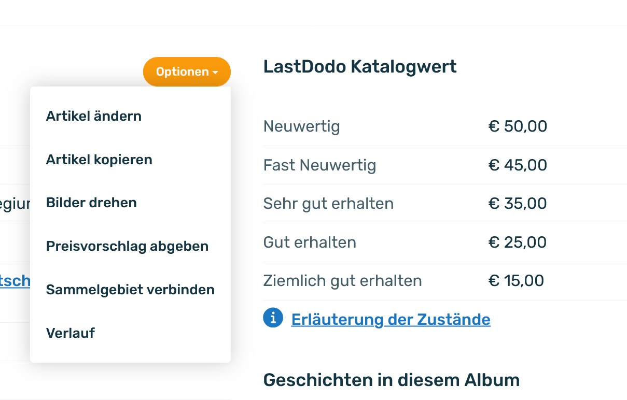Open Verlauf from the options menu

[x=71, y=333]
